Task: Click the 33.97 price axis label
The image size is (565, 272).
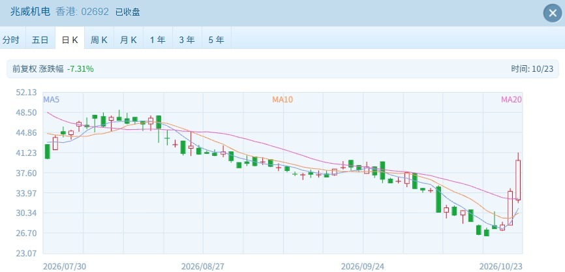Action: (x=26, y=193)
